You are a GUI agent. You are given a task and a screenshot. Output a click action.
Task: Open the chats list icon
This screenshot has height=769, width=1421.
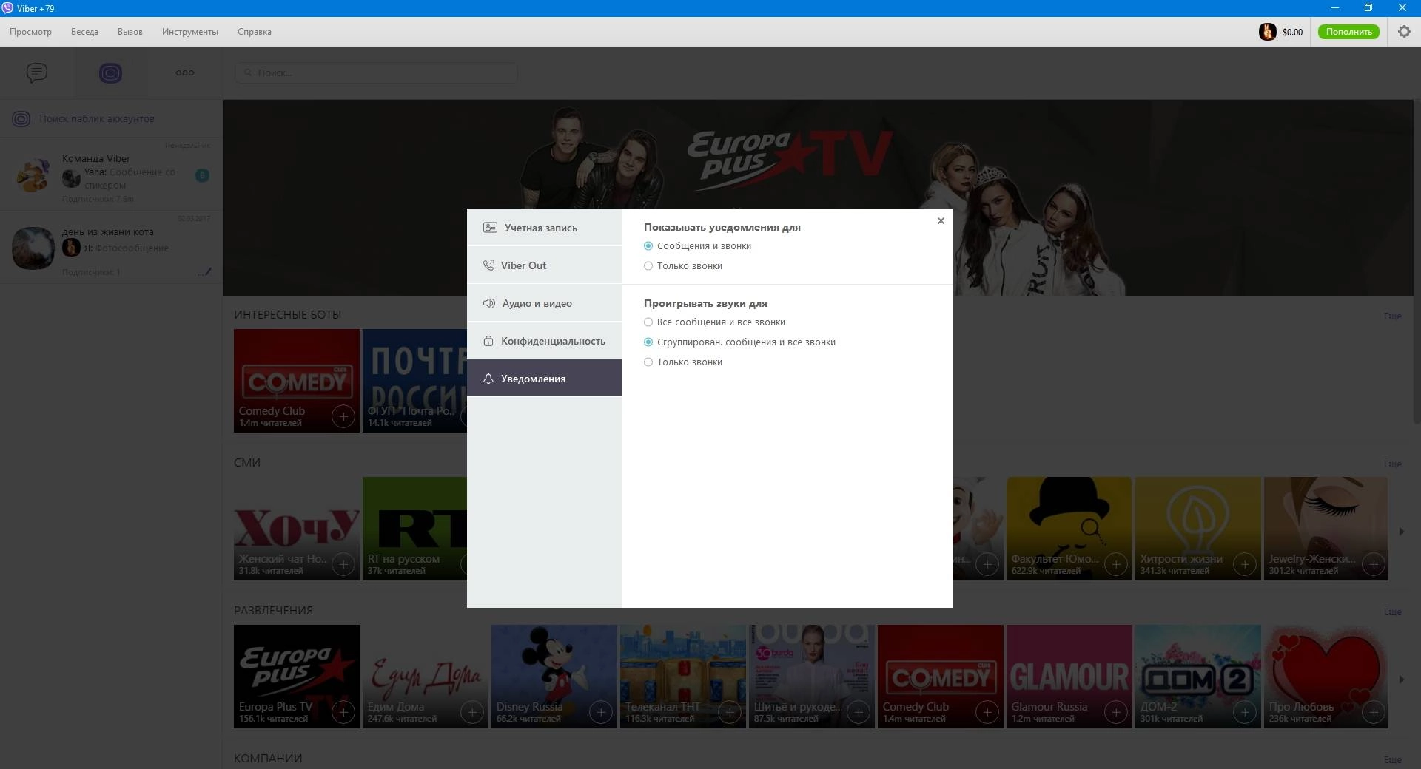coord(37,72)
